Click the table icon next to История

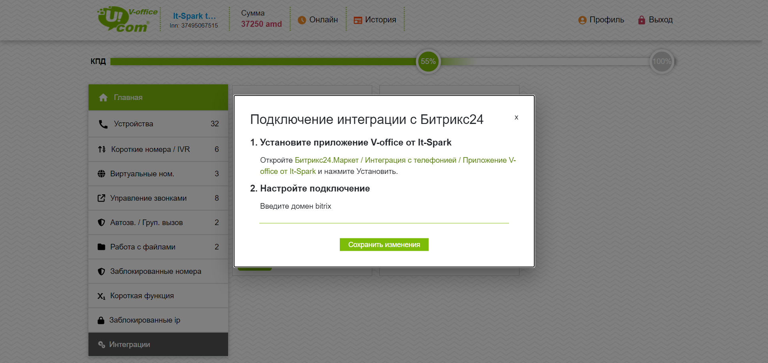click(x=358, y=20)
